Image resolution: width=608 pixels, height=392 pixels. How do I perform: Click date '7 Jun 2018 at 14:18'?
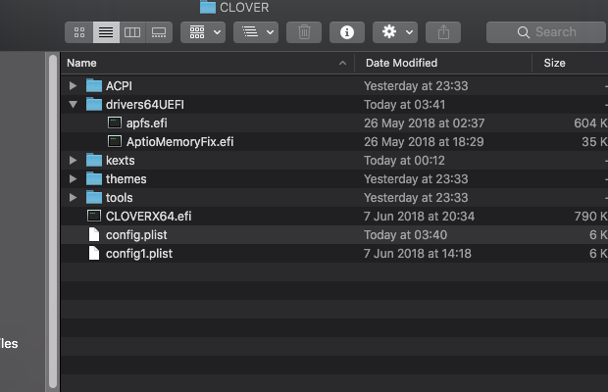click(418, 253)
